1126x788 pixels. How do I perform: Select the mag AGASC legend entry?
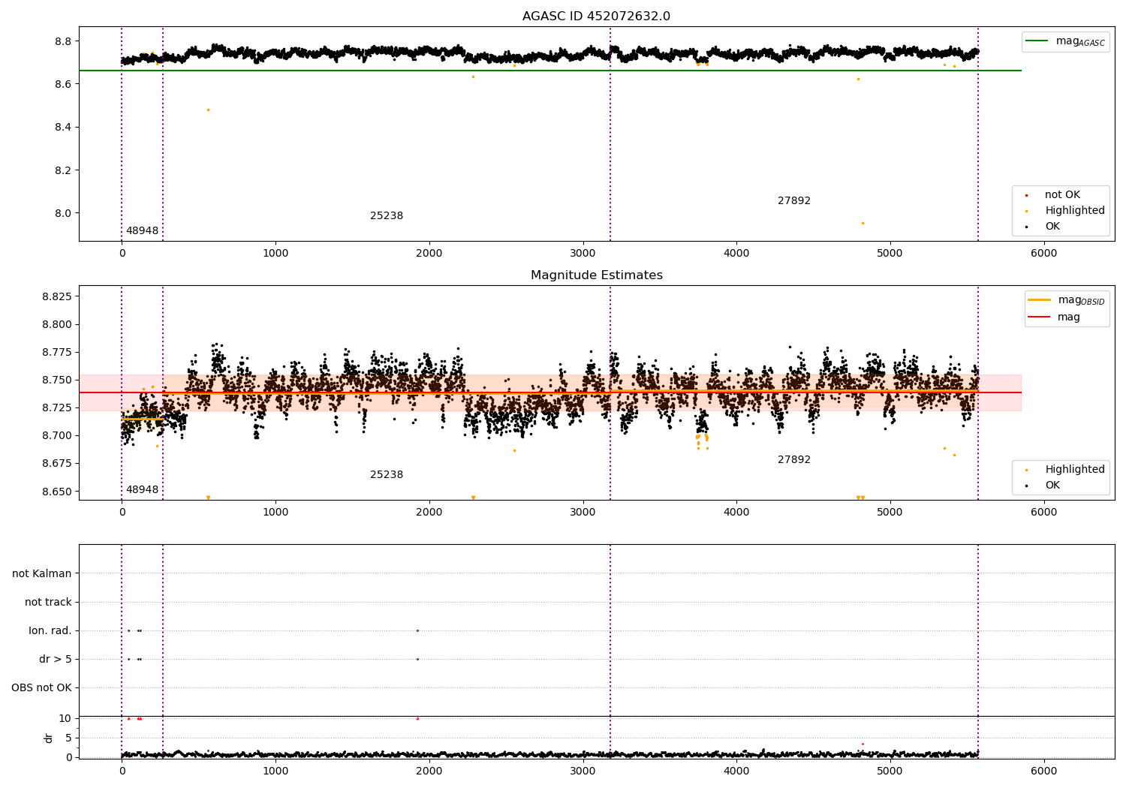[x=1065, y=41]
